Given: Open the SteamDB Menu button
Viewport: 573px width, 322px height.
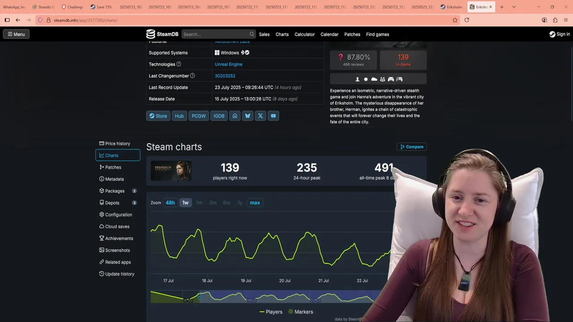Looking at the screenshot, I should coord(16,34).
